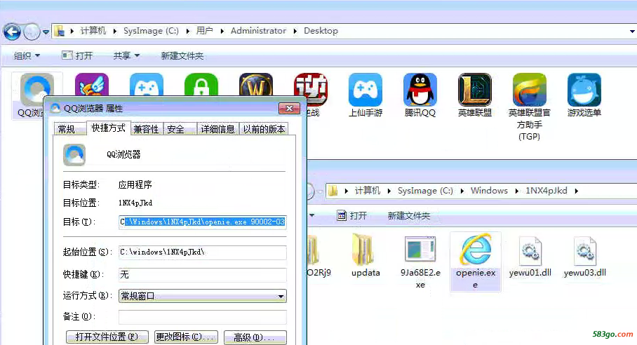This screenshot has height=345, width=637.
Task: Click the 高级 button
Action: click(255, 337)
